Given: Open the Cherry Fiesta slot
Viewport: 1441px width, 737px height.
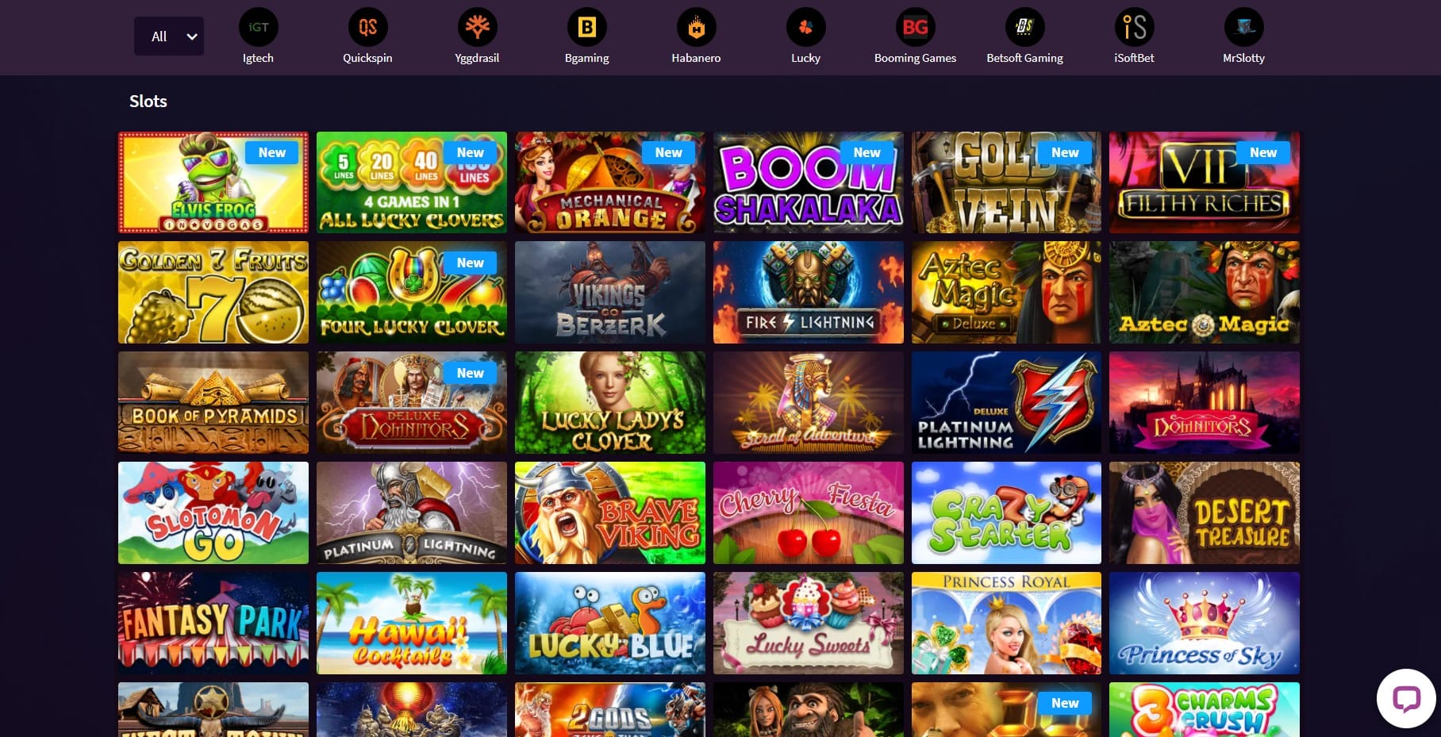Looking at the screenshot, I should 808,513.
